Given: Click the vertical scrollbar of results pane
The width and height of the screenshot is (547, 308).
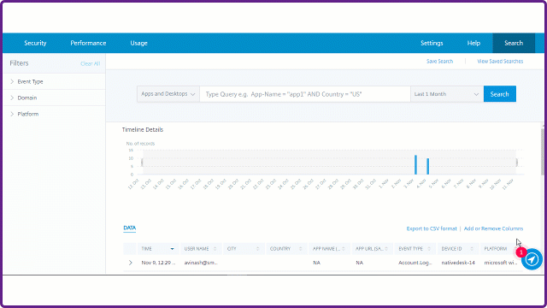Looking at the screenshot, I should click(543, 152).
